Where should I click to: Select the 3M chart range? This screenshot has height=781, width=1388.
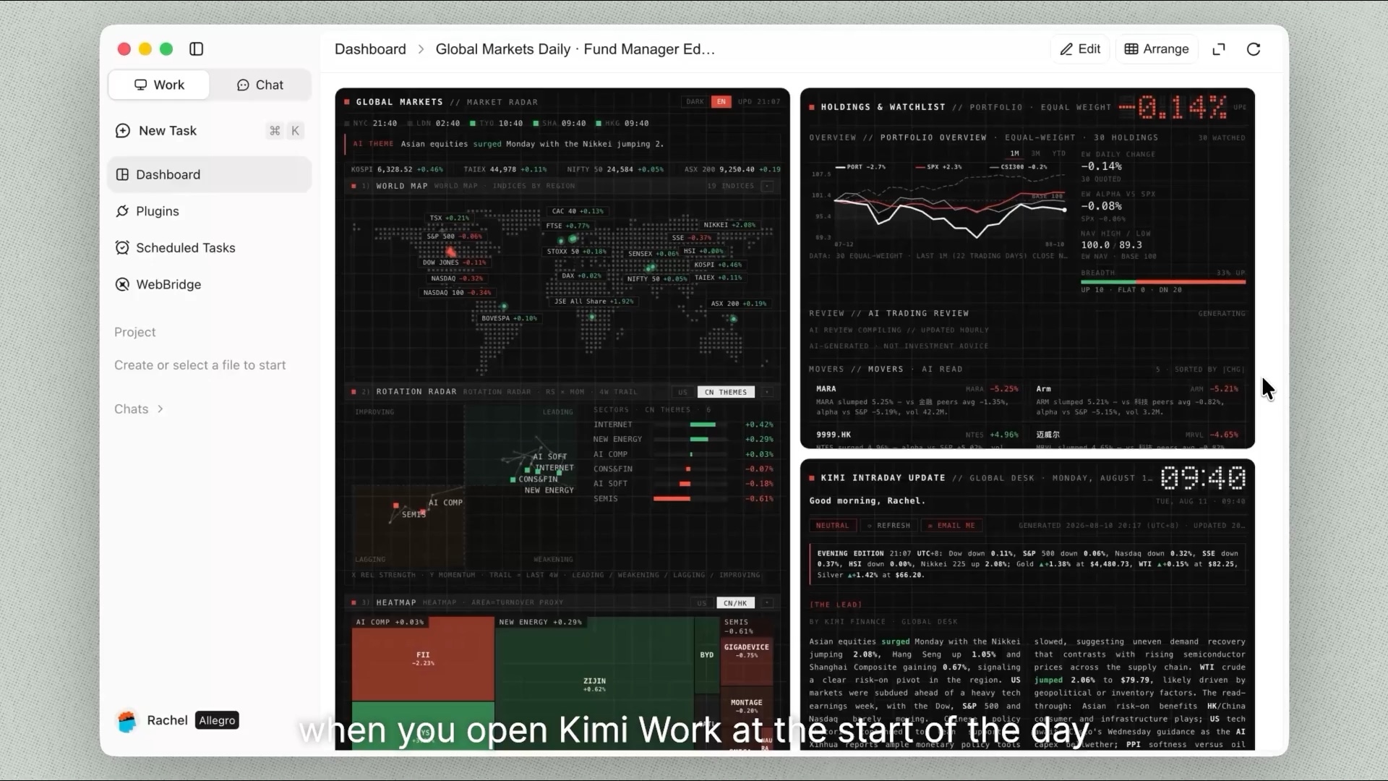click(1035, 153)
